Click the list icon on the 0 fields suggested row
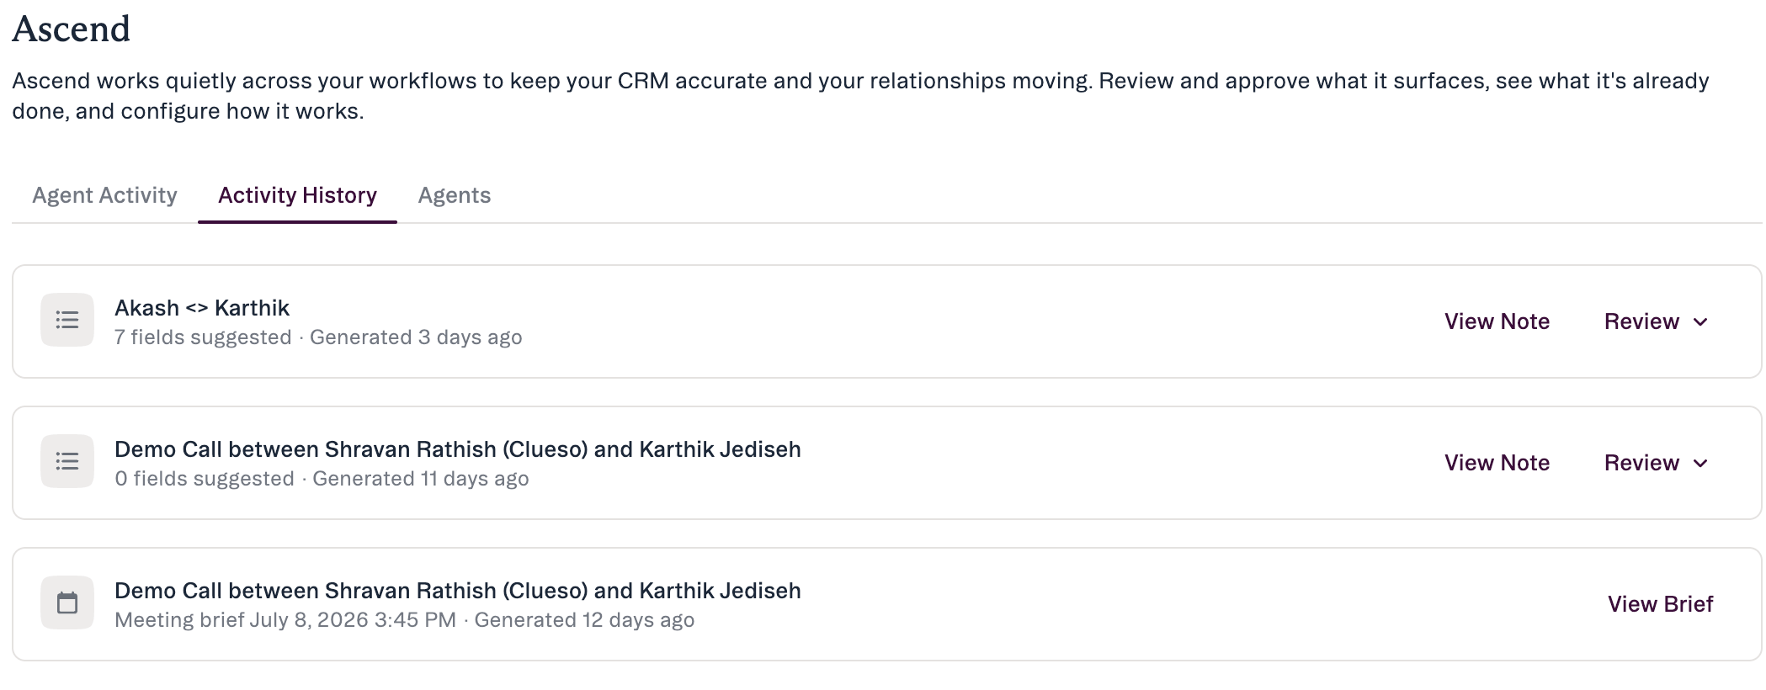The height and width of the screenshot is (690, 1766). tap(67, 461)
